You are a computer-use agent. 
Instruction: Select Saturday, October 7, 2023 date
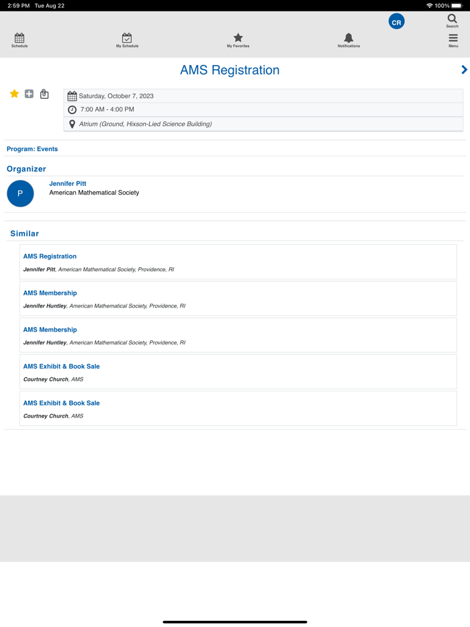[x=116, y=96]
